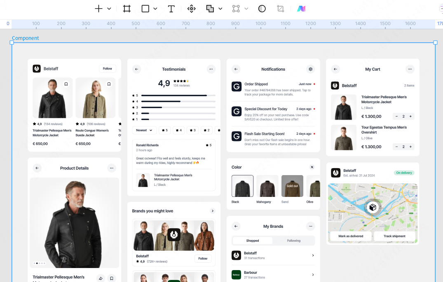
Task: Click the 5-star rating progress bar
Action: point(178,95)
